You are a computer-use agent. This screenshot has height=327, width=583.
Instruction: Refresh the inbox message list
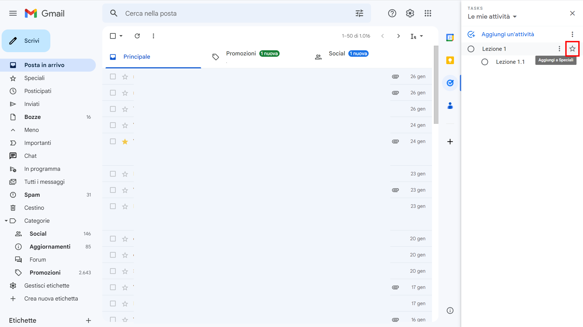tap(137, 36)
